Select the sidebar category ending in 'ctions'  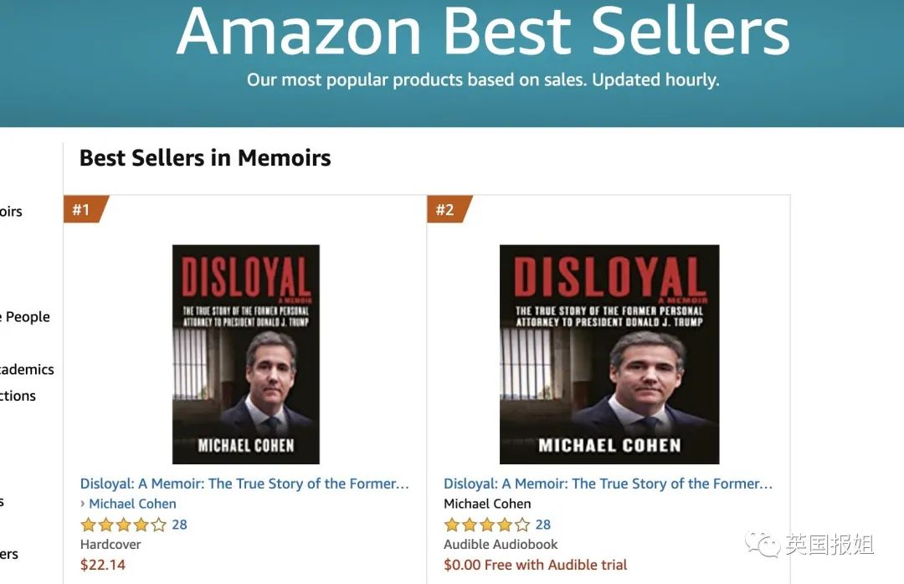(18, 396)
